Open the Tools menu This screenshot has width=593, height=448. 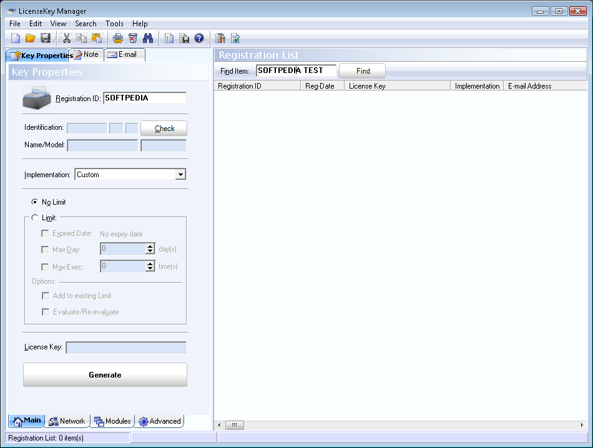click(x=114, y=24)
